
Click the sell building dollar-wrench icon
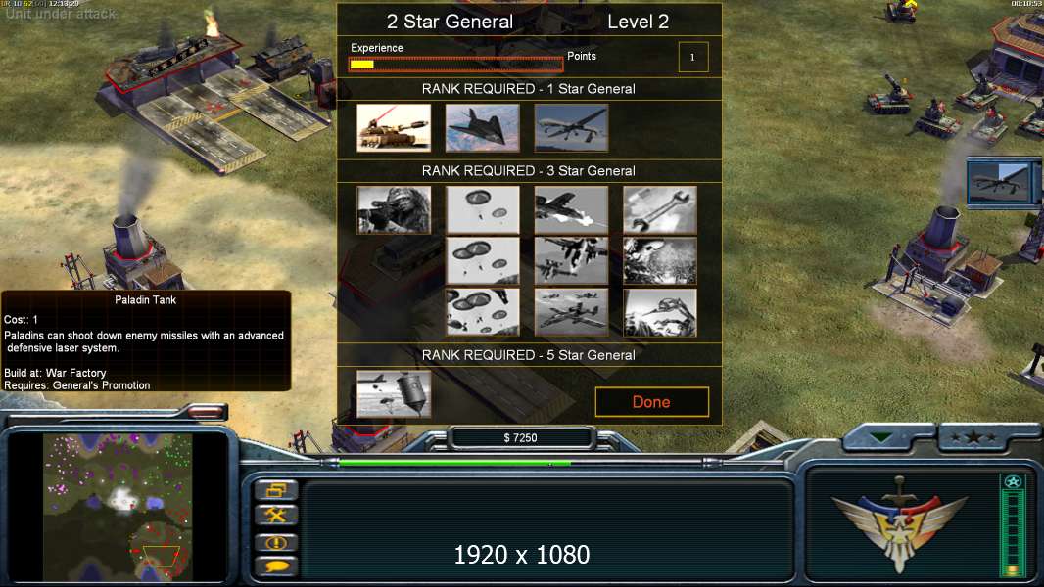coord(275,515)
